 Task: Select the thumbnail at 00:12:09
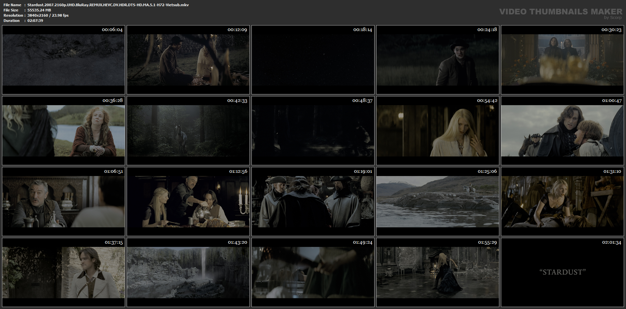click(188, 60)
